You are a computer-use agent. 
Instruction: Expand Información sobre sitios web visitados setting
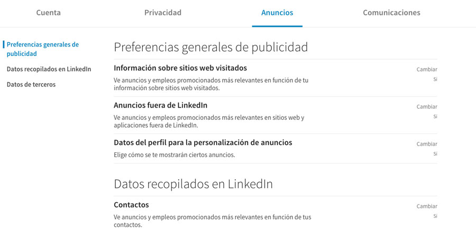[x=180, y=68]
